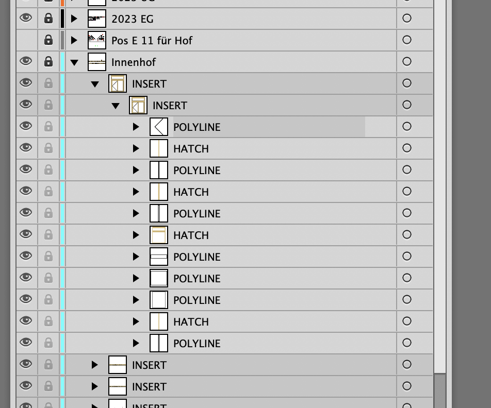Click the Pos E 11 für Hof layer name
The width and height of the screenshot is (491, 408).
(152, 41)
